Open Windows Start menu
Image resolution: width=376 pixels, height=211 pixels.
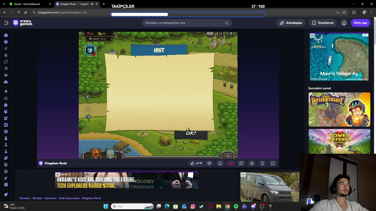(106, 206)
